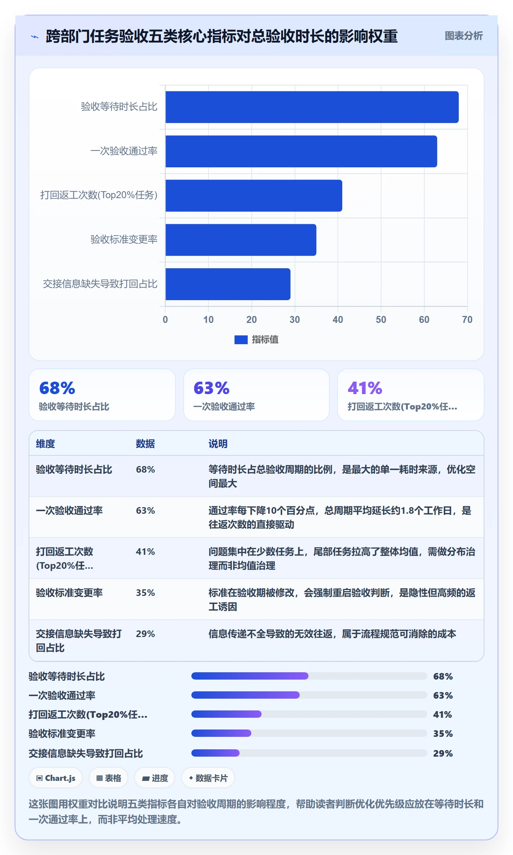Screen dimensions: 513x855
Task: Click the summary paragraph starting 这张图用权重对比
Action: coord(256,812)
